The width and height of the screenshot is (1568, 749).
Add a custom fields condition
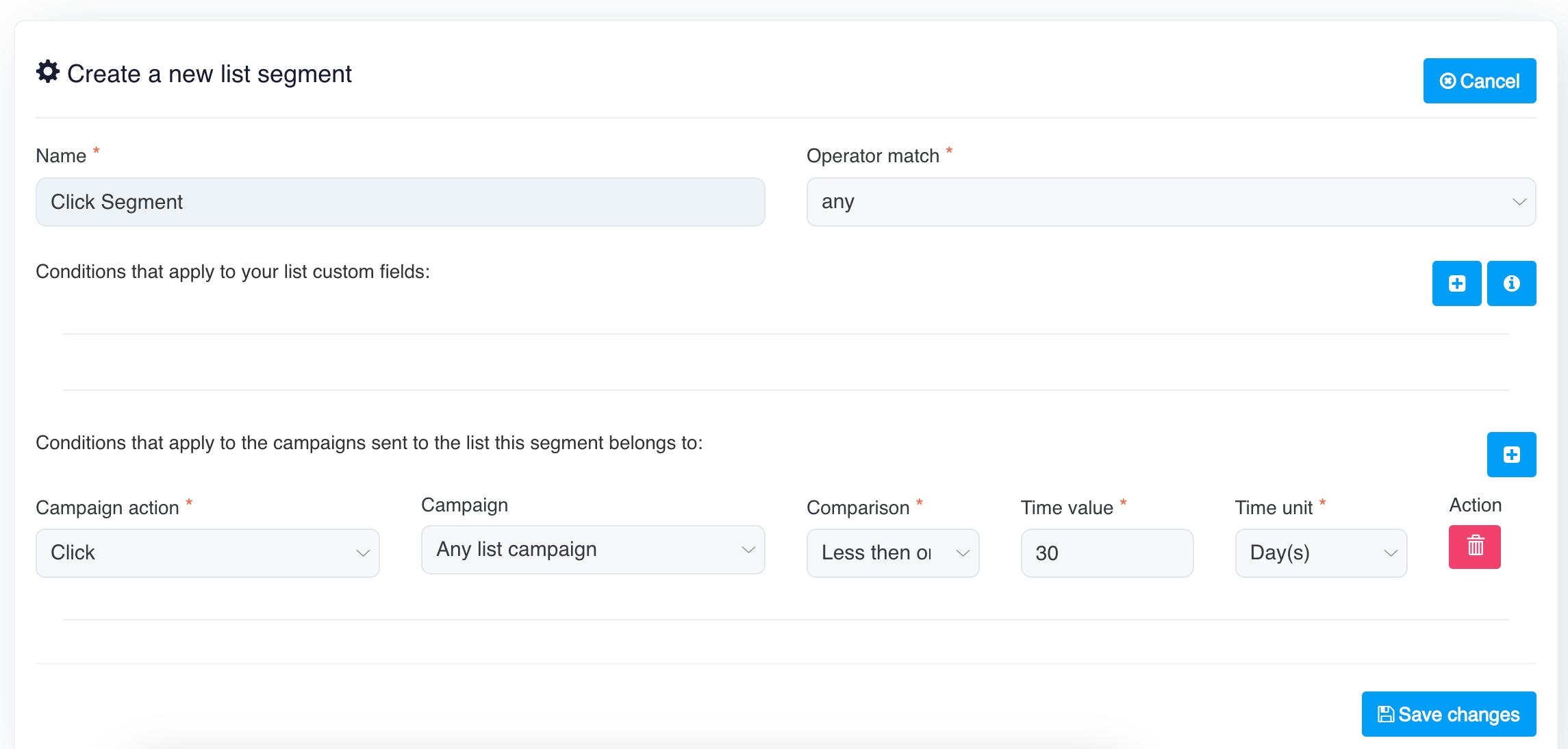click(1456, 283)
